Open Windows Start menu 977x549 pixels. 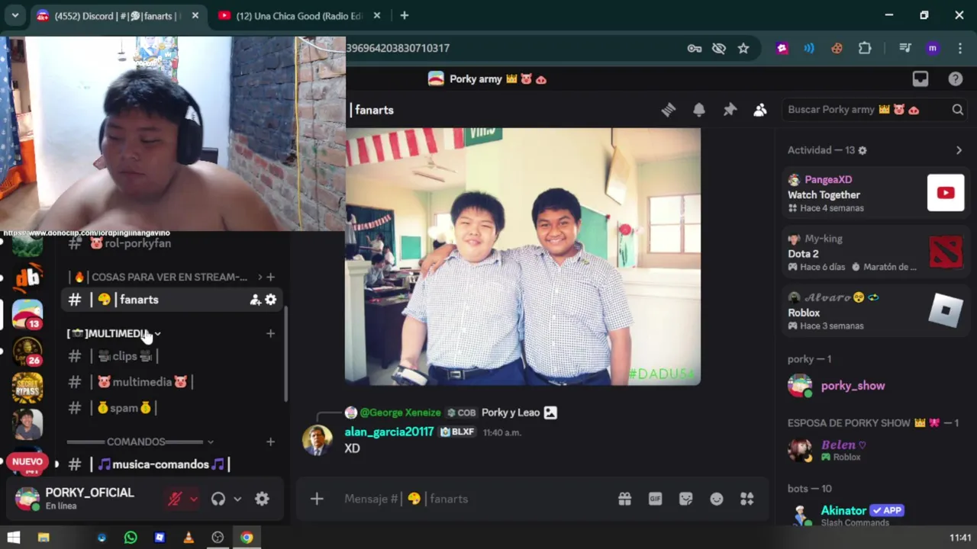click(x=14, y=538)
